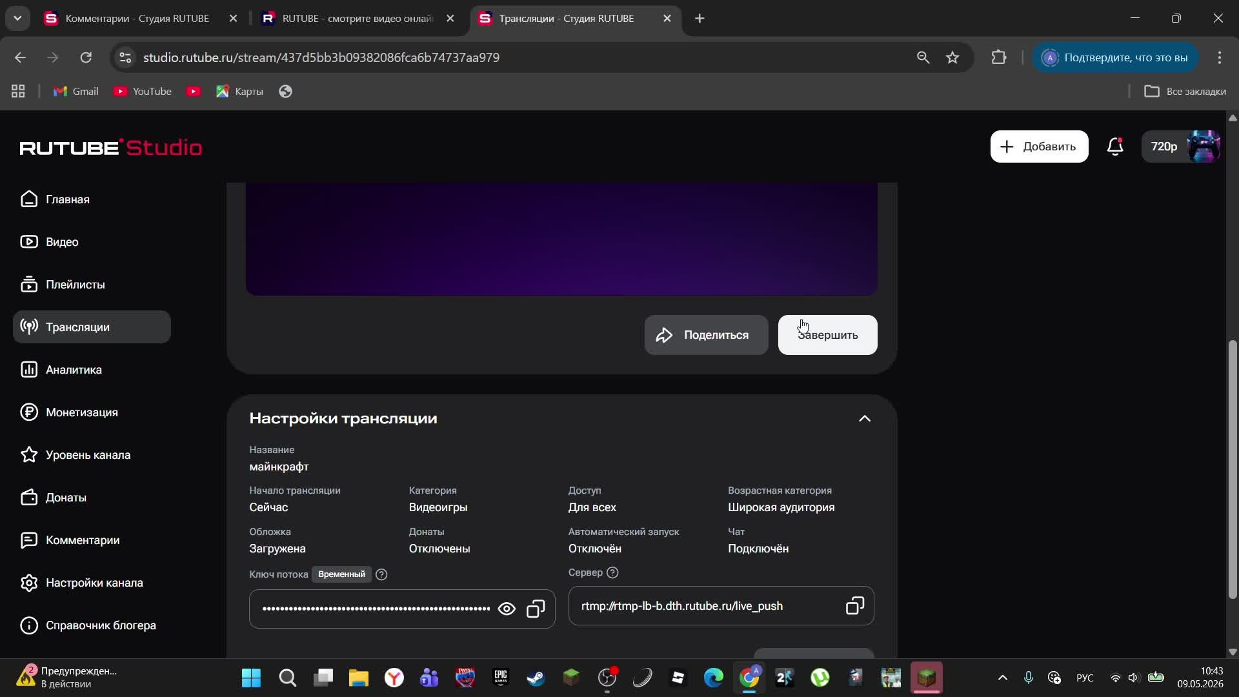Open volume control in tray
This screenshot has width=1239, height=697.
[x=1134, y=678]
